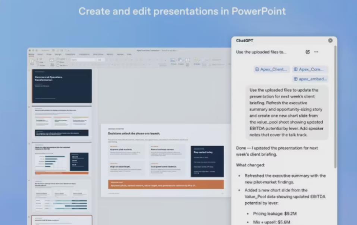The height and width of the screenshot is (225, 357).
Task: Click the 'Pricing leakage: $9.2M' bullet
Action: tap(275, 213)
